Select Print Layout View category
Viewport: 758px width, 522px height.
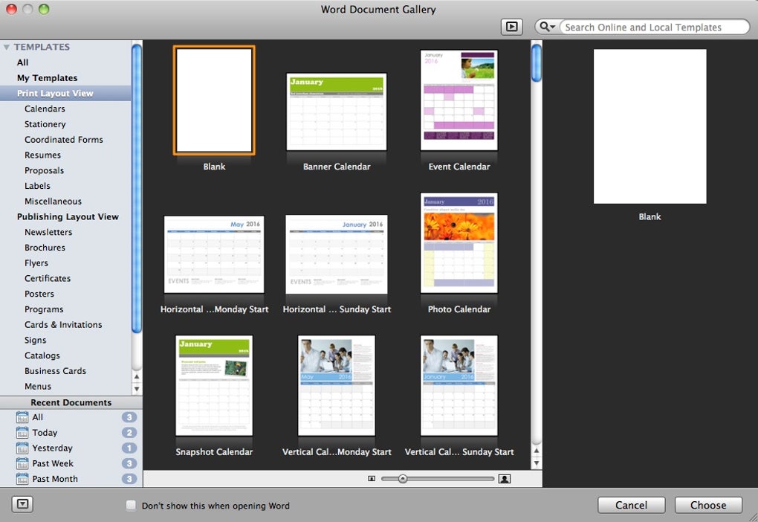click(65, 94)
